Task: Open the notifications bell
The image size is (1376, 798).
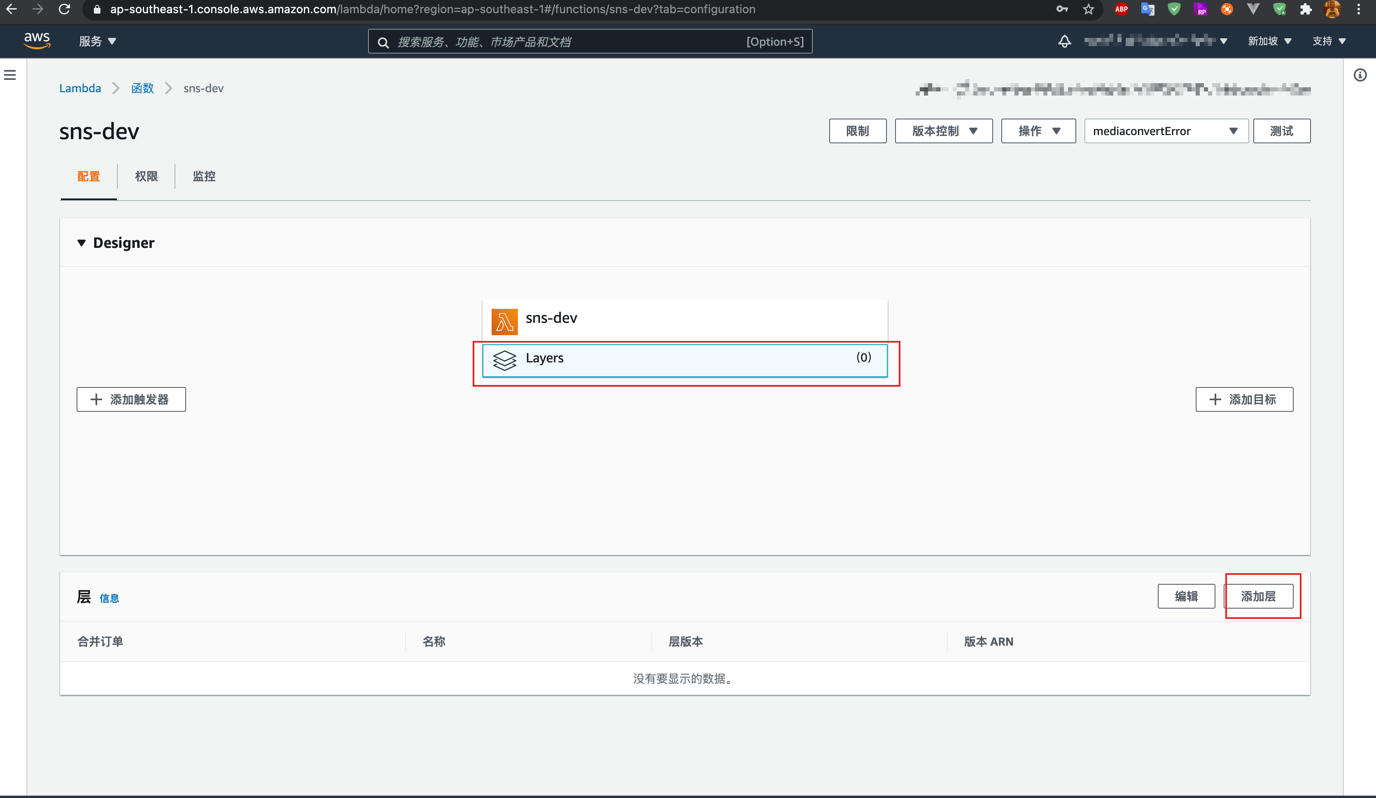Action: (1064, 41)
